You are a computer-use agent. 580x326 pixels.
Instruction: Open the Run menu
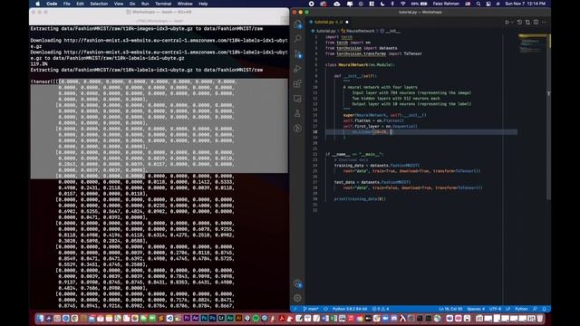click(x=145, y=4)
